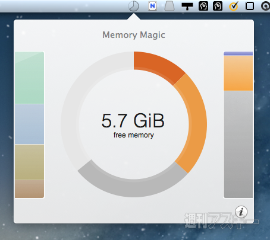This screenshot has height=240, width=270.
Task: Click the brown block in the left bar
Action: pyautogui.click(x=29, y=189)
